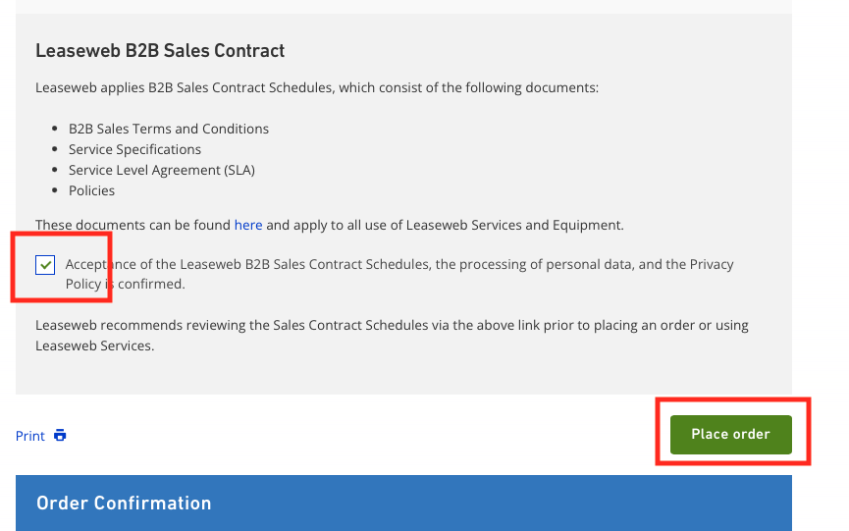Click the 'Leaseweb applies B2B Sales Contract Schedules' sentence
The height and width of the screenshot is (531, 849).
point(317,87)
